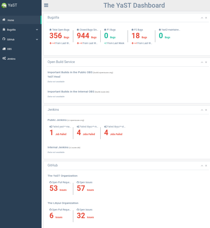Click the 18 P2 bugs count
The image size is (210, 228).
coord(136,36)
